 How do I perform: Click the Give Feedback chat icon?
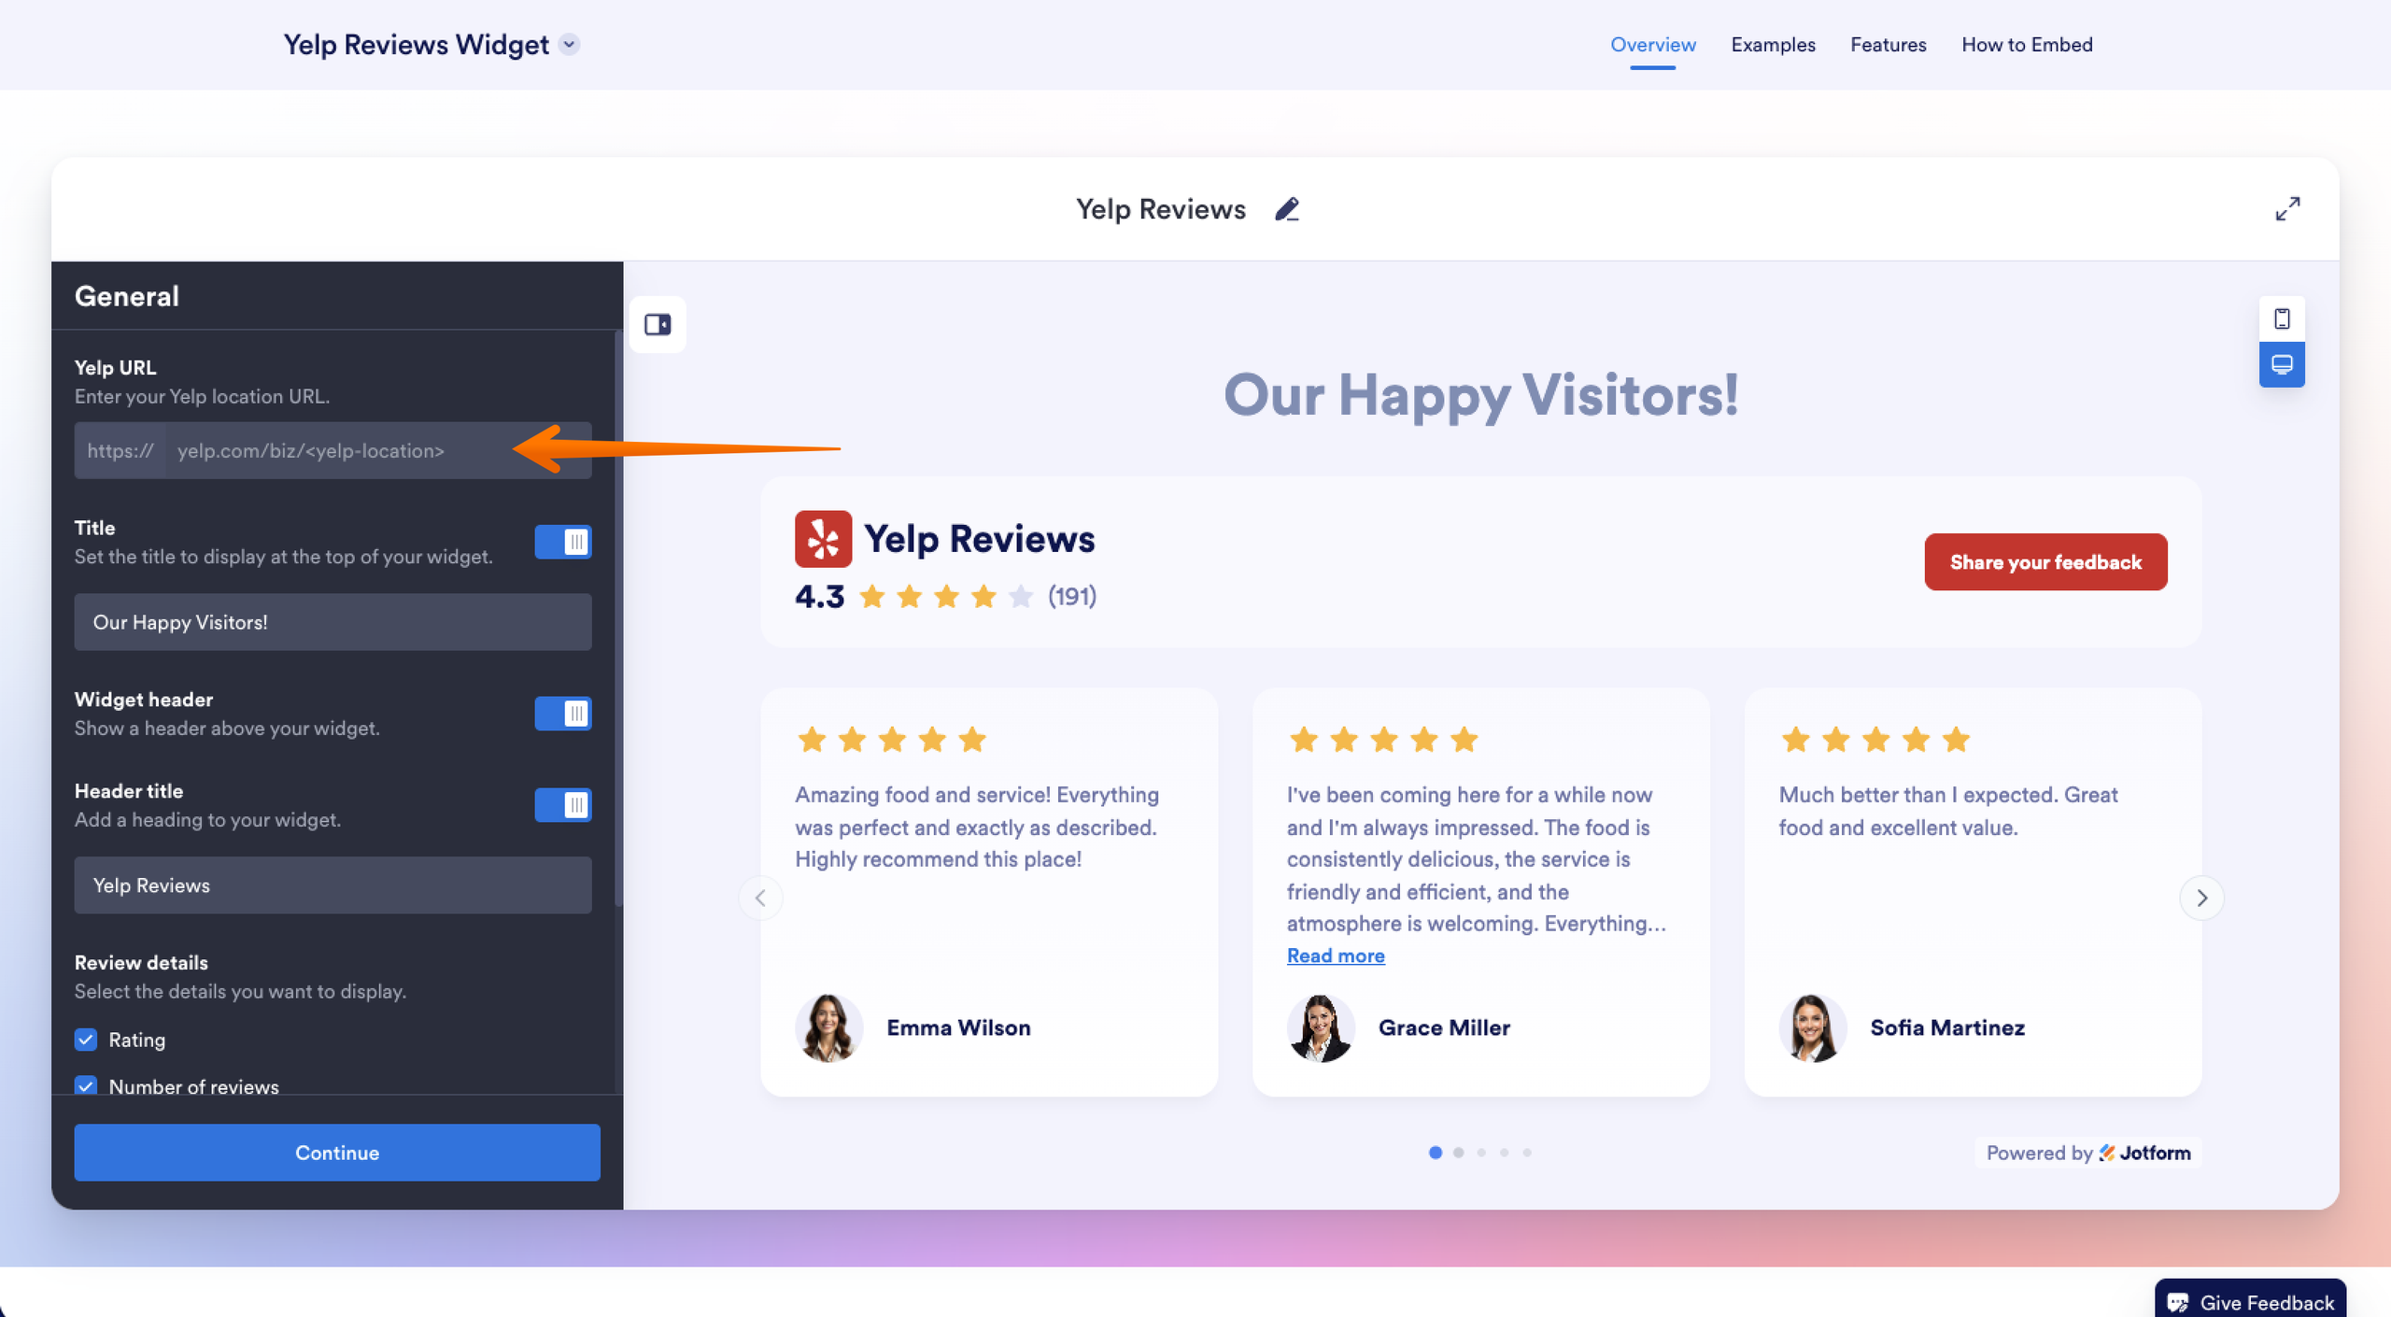pyautogui.click(x=2179, y=1302)
